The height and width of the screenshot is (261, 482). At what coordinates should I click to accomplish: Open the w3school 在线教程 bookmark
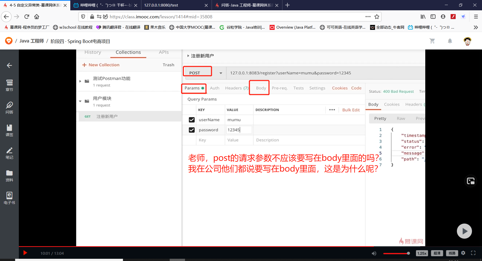73,27
